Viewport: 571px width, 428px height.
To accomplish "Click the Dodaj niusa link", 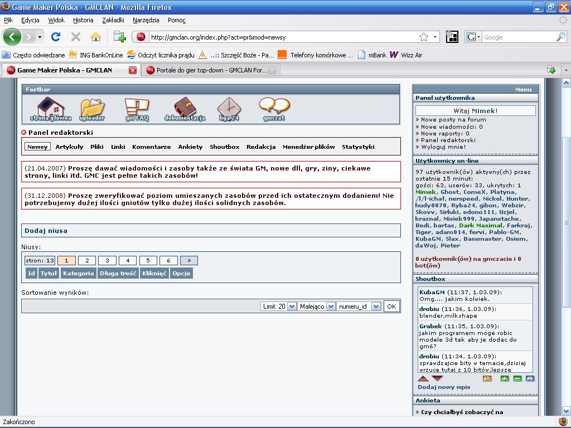I will pos(46,230).
